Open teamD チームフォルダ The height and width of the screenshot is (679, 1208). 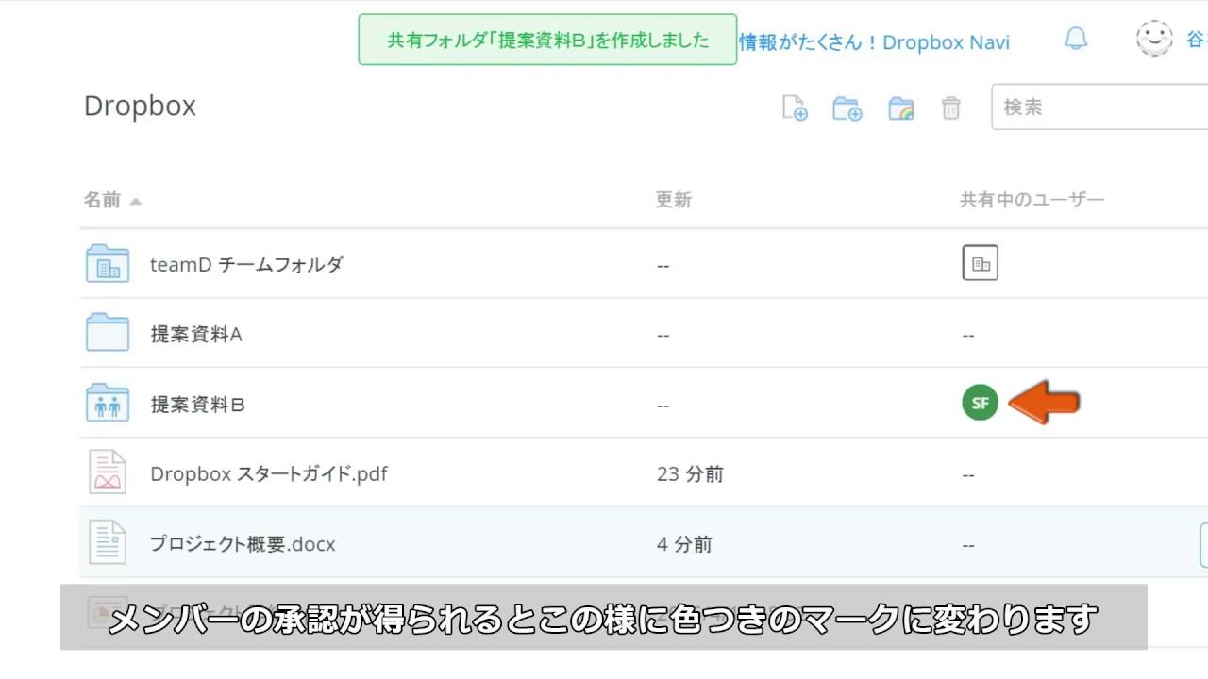[x=246, y=264]
